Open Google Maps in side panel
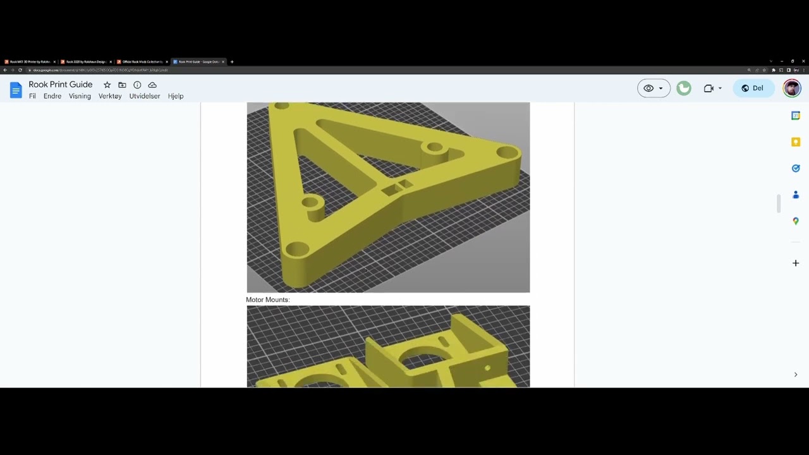 [x=796, y=221]
